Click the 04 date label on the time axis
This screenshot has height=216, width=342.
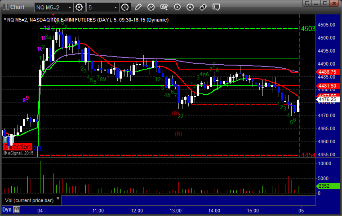pos(40,211)
